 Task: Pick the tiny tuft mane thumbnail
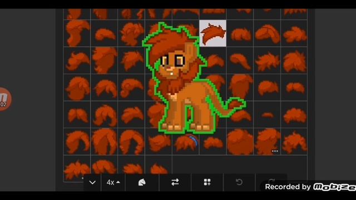[267, 115]
